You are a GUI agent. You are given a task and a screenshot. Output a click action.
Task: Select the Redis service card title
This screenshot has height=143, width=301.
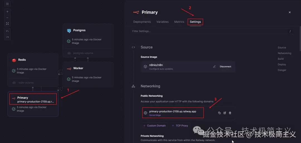pyautogui.click(x=22, y=60)
